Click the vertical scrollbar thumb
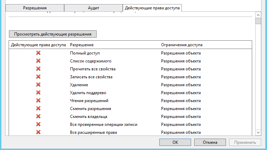 (258, 21)
